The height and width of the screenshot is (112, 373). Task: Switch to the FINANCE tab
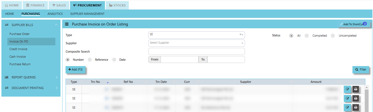35,5
